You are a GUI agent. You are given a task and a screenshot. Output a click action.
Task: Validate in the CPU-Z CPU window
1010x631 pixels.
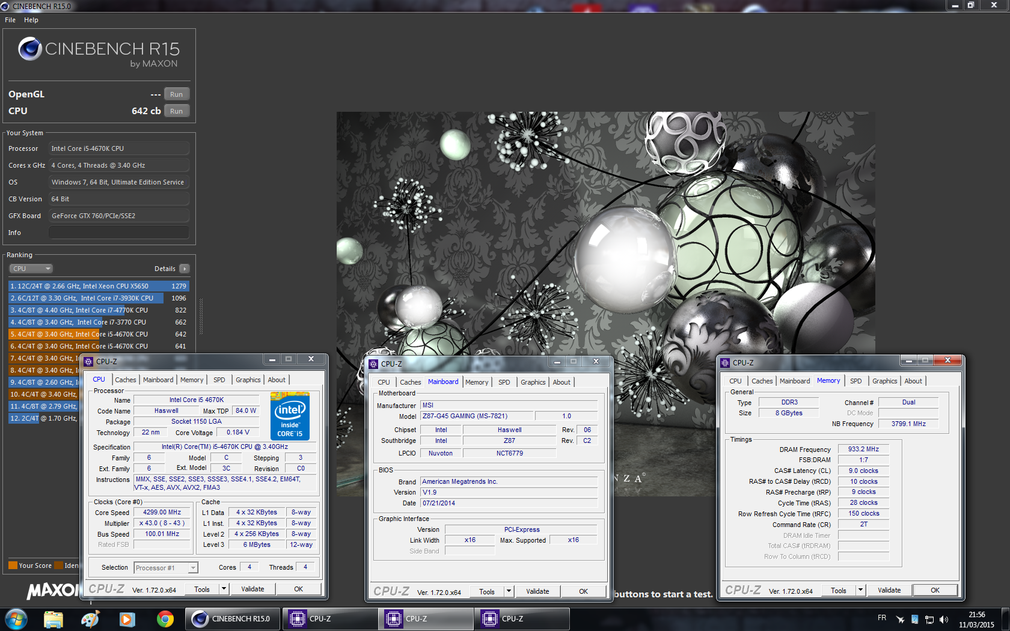click(252, 589)
